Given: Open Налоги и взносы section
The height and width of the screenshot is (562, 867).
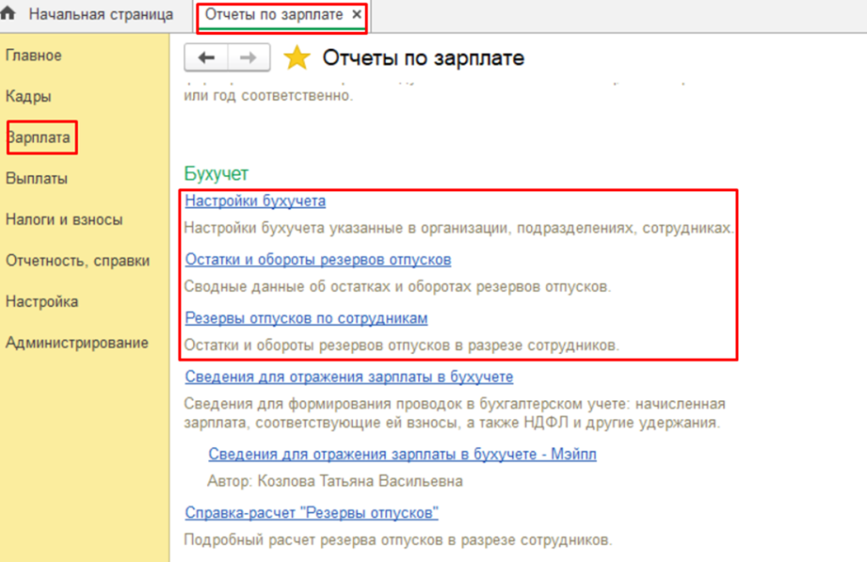Looking at the screenshot, I should click(x=64, y=219).
